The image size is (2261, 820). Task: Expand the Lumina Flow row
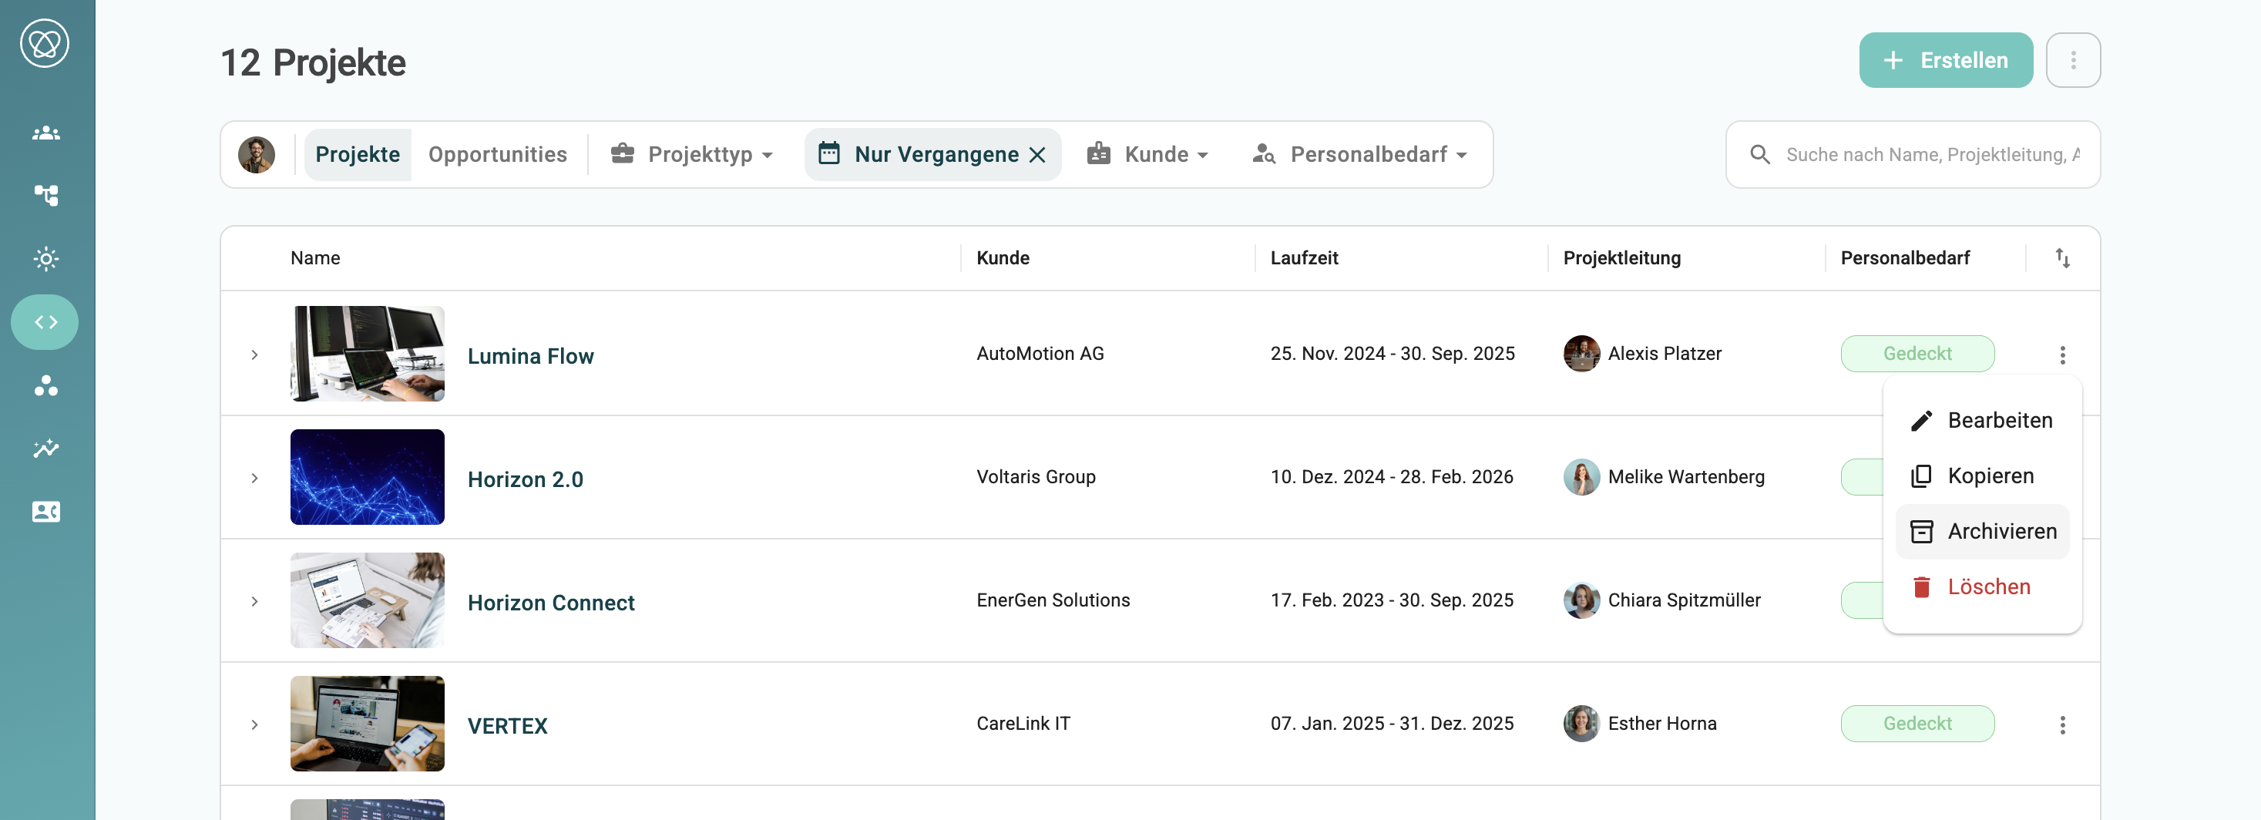(254, 355)
